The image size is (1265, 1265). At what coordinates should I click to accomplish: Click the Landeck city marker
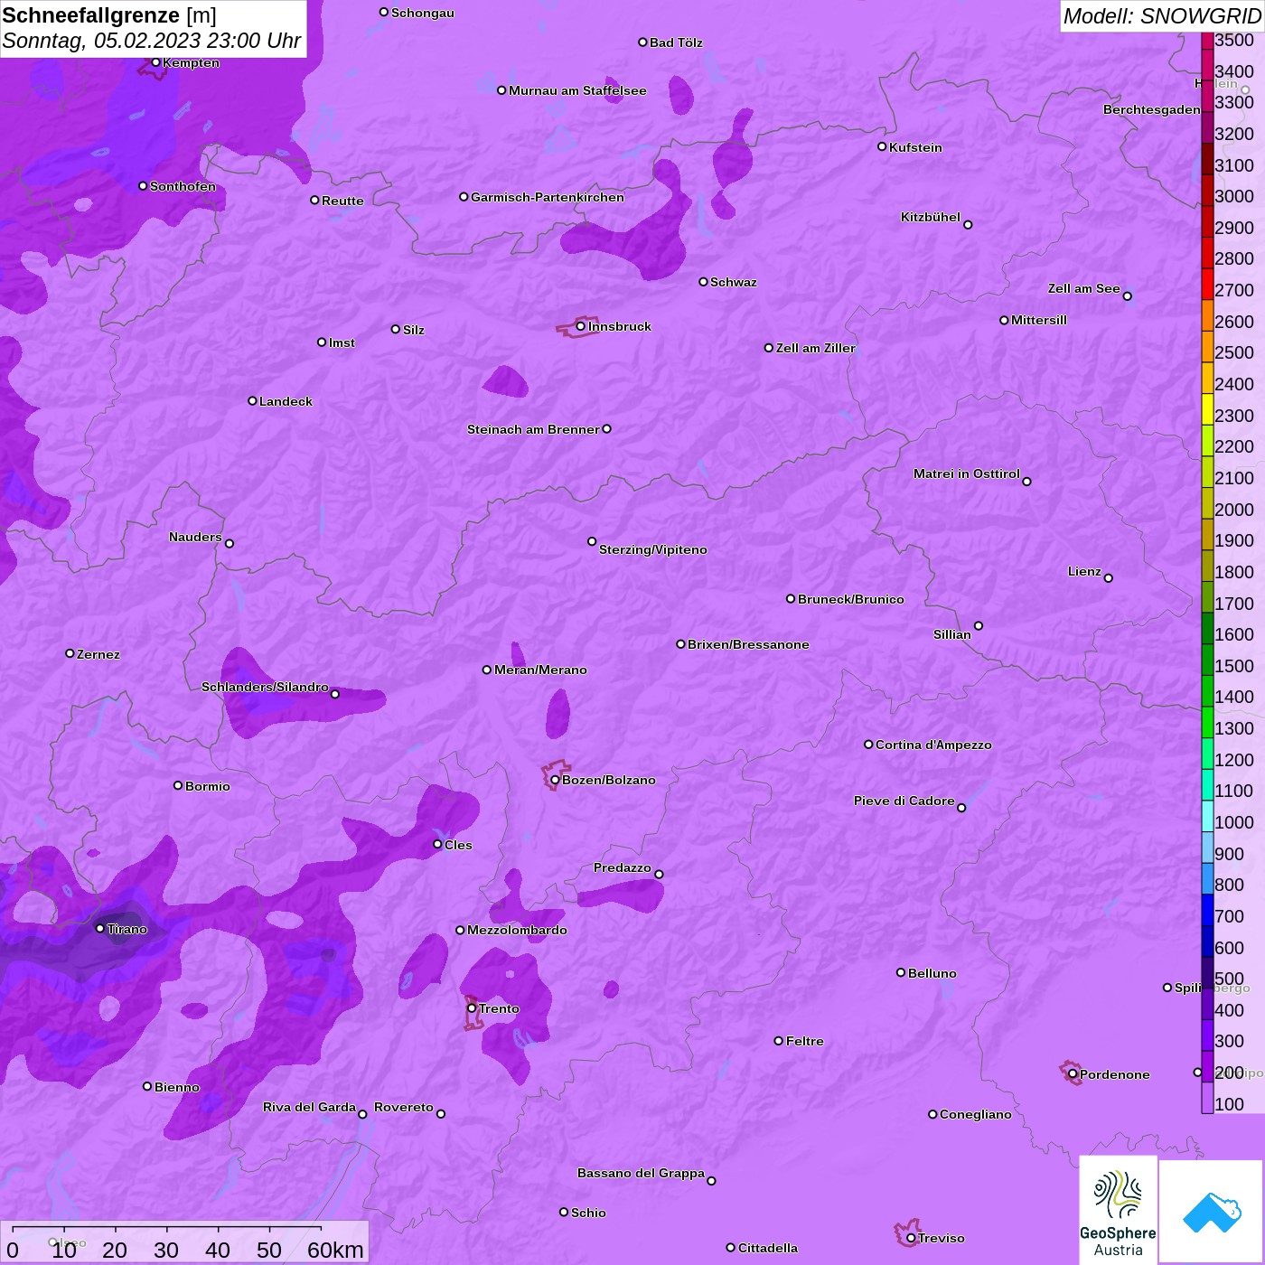click(x=252, y=400)
